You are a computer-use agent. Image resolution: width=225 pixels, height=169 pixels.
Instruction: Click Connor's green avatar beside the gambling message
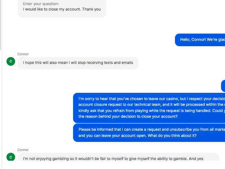click(x=11, y=157)
